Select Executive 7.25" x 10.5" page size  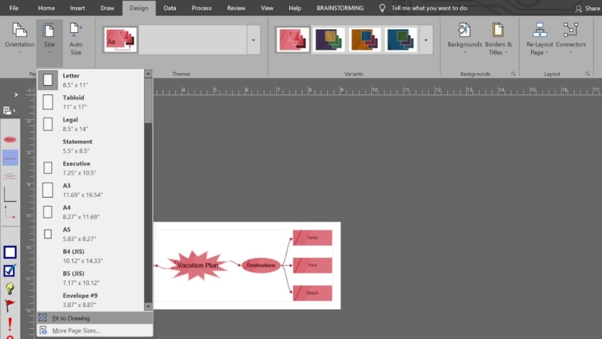[x=91, y=168]
